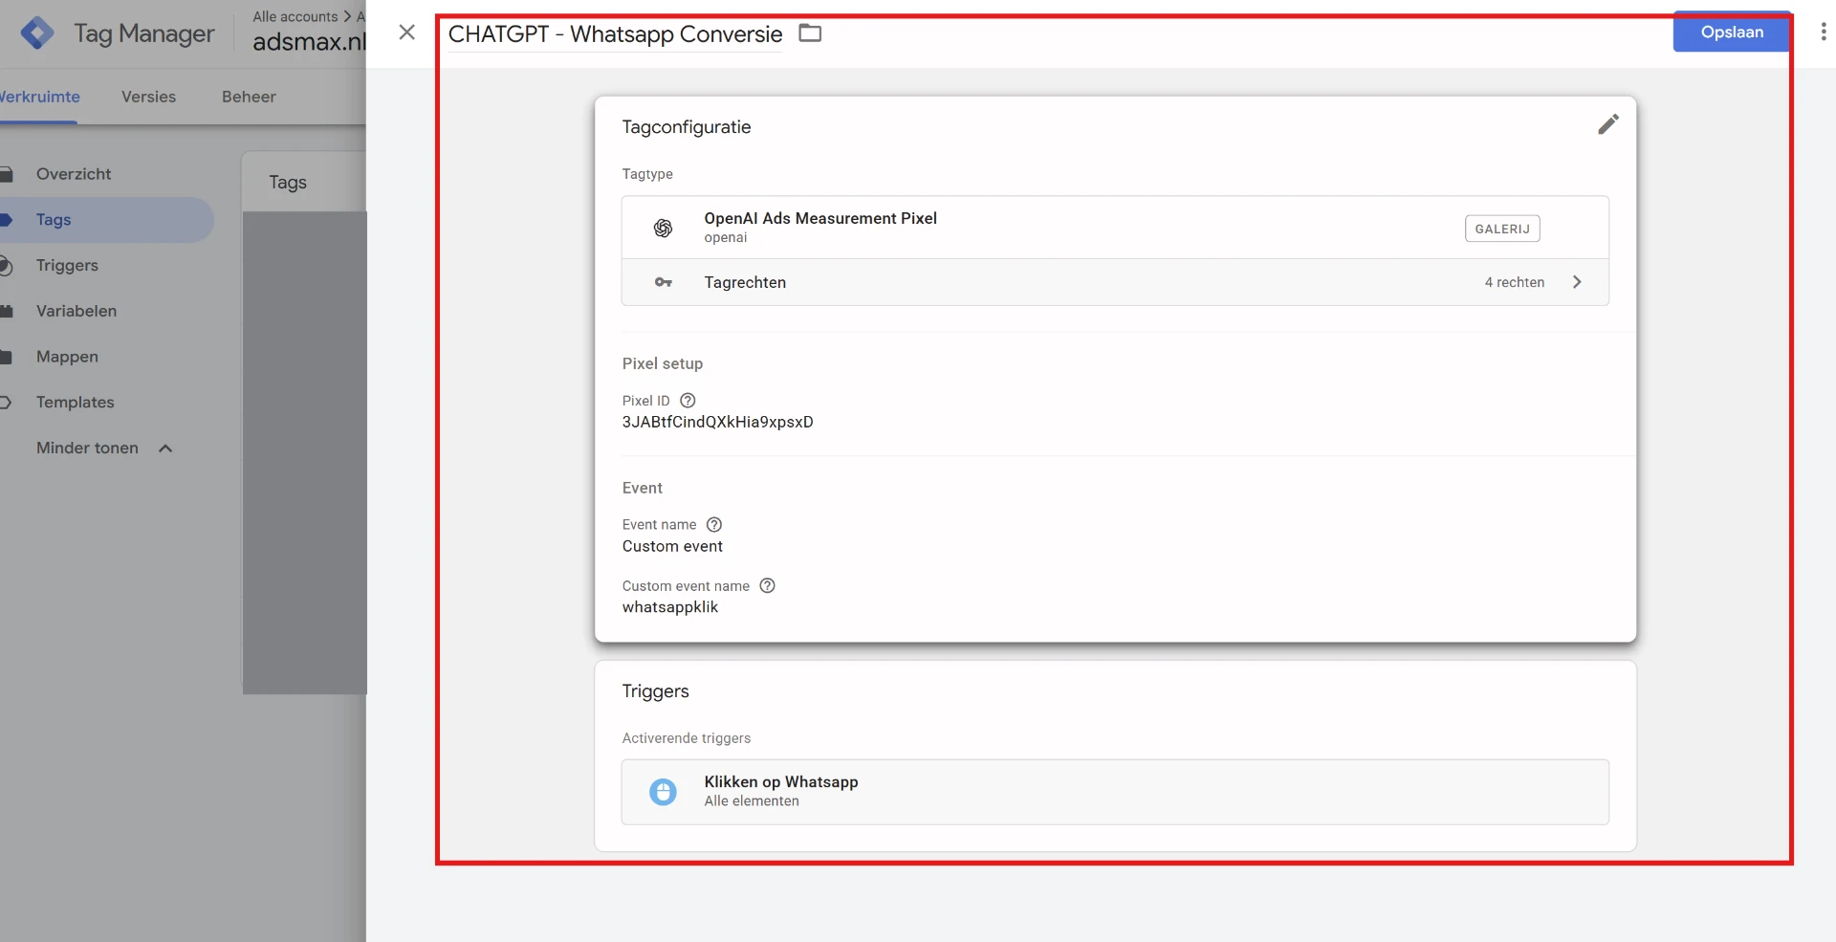Screen dimensions: 1836x942
Task: Click the folder icon beside tag name
Action: (810, 33)
